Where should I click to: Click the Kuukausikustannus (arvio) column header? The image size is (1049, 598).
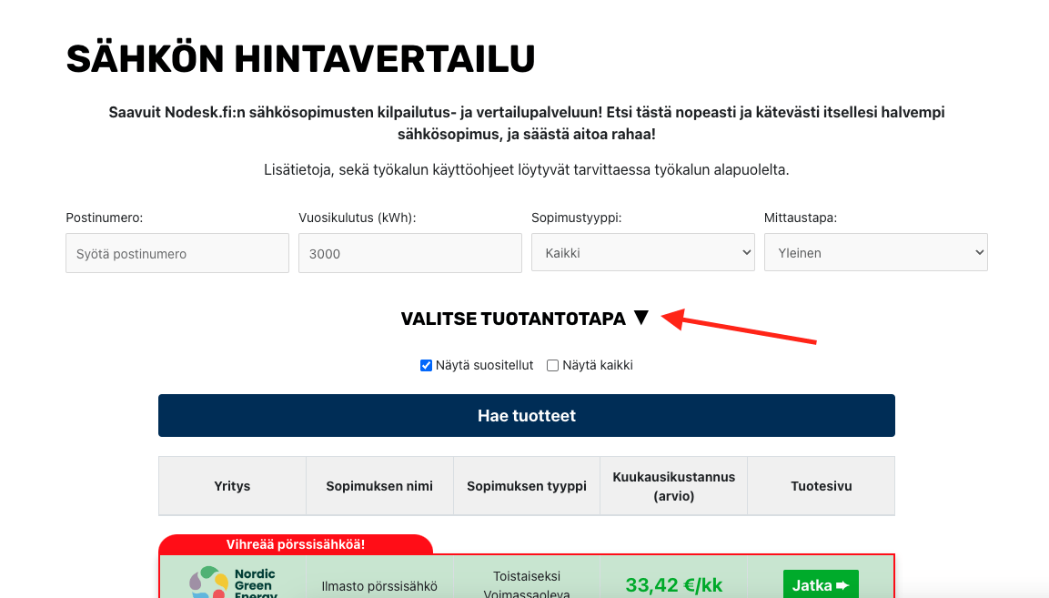click(x=673, y=486)
